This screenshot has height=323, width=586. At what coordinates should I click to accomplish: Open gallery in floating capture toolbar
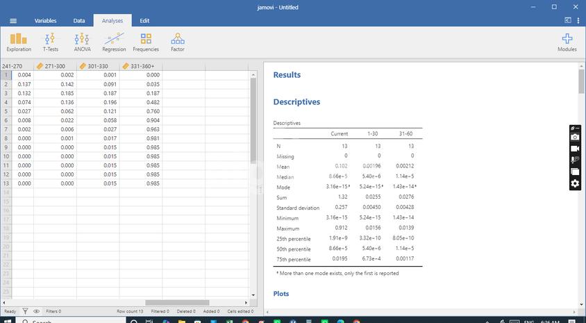(x=575, y=172)
